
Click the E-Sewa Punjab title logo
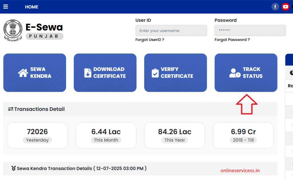click(x=44, y=31)
